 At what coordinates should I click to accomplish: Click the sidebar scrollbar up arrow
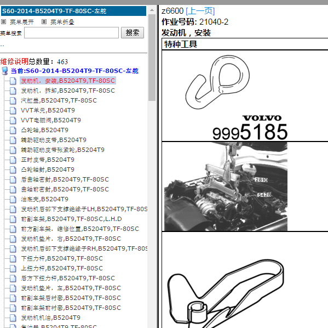(152, 10)
